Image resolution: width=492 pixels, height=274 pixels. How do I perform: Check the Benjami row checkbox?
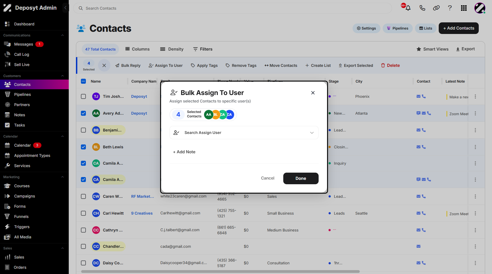tap(83, 130)
